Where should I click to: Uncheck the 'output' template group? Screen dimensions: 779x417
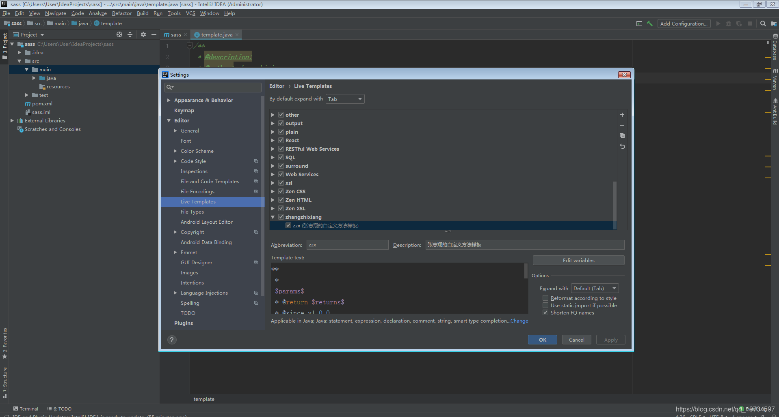tap(281, 123)
